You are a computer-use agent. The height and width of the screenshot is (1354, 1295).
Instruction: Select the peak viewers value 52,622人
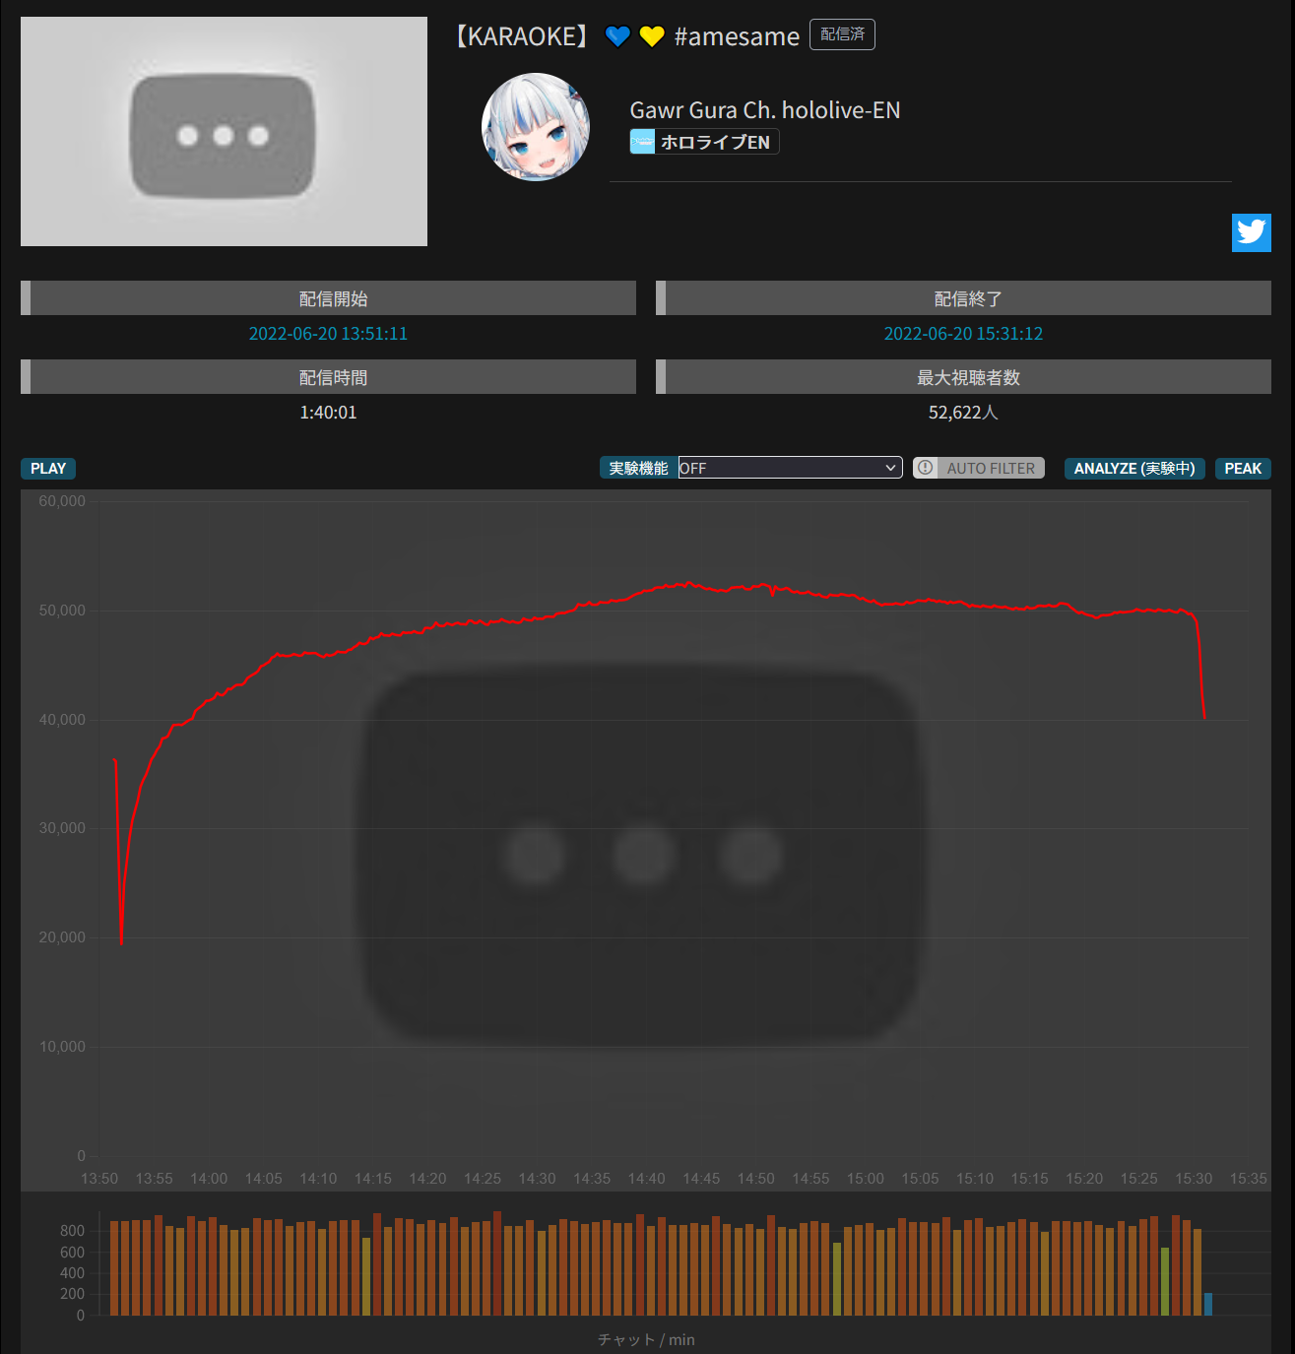(x=963, y=413)
